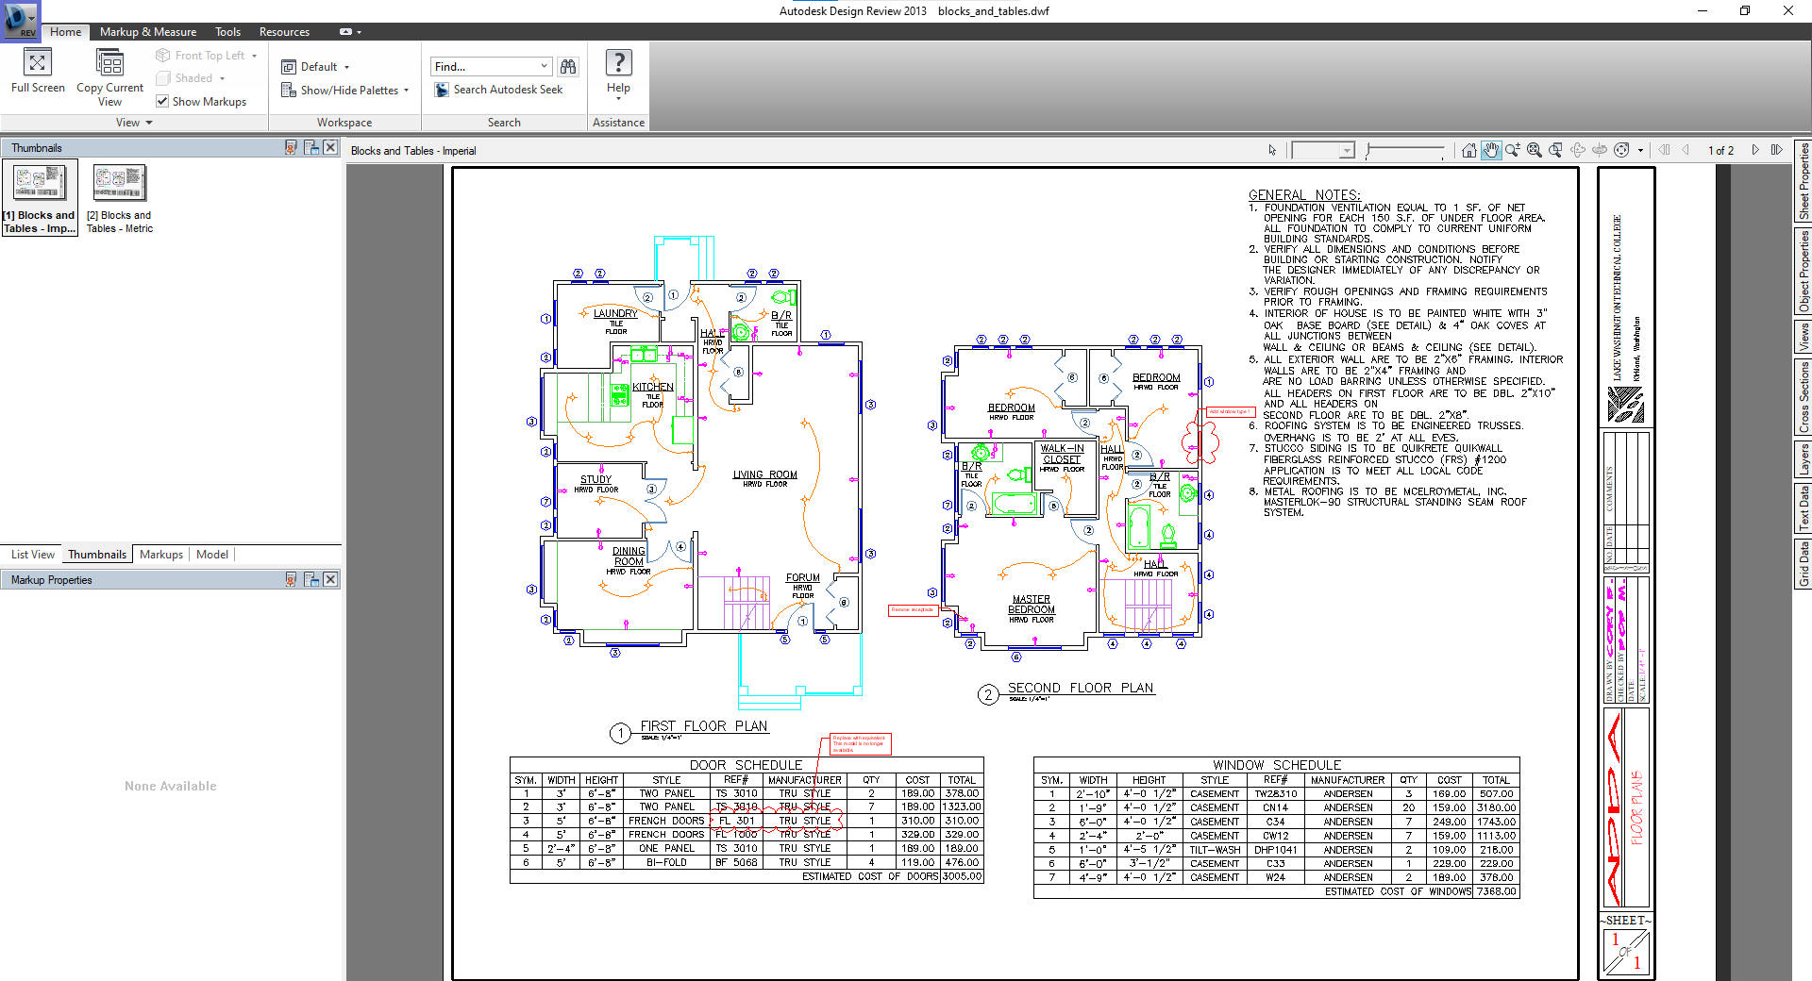1812x981 pixels.
Task: Go to next page arrow
Action: click(x=1755, y=150)
